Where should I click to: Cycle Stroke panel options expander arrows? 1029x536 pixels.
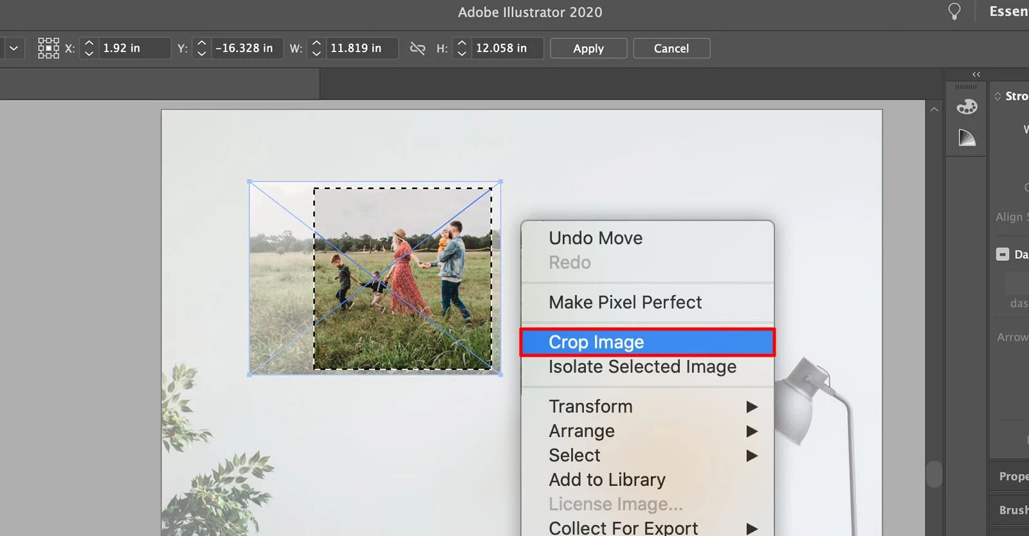[997, 96]
